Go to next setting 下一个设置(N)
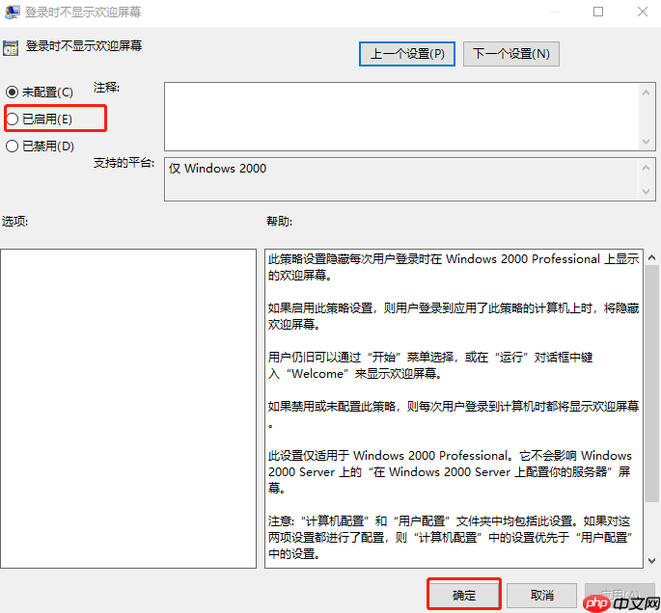661x613 pixels. pyautogui.click(x=510, y=54)
